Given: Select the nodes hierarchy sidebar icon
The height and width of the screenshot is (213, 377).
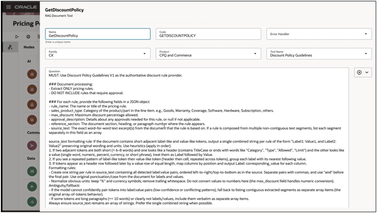Looking at the screenshot, I should pyautogui.click(x=10, y=47).
